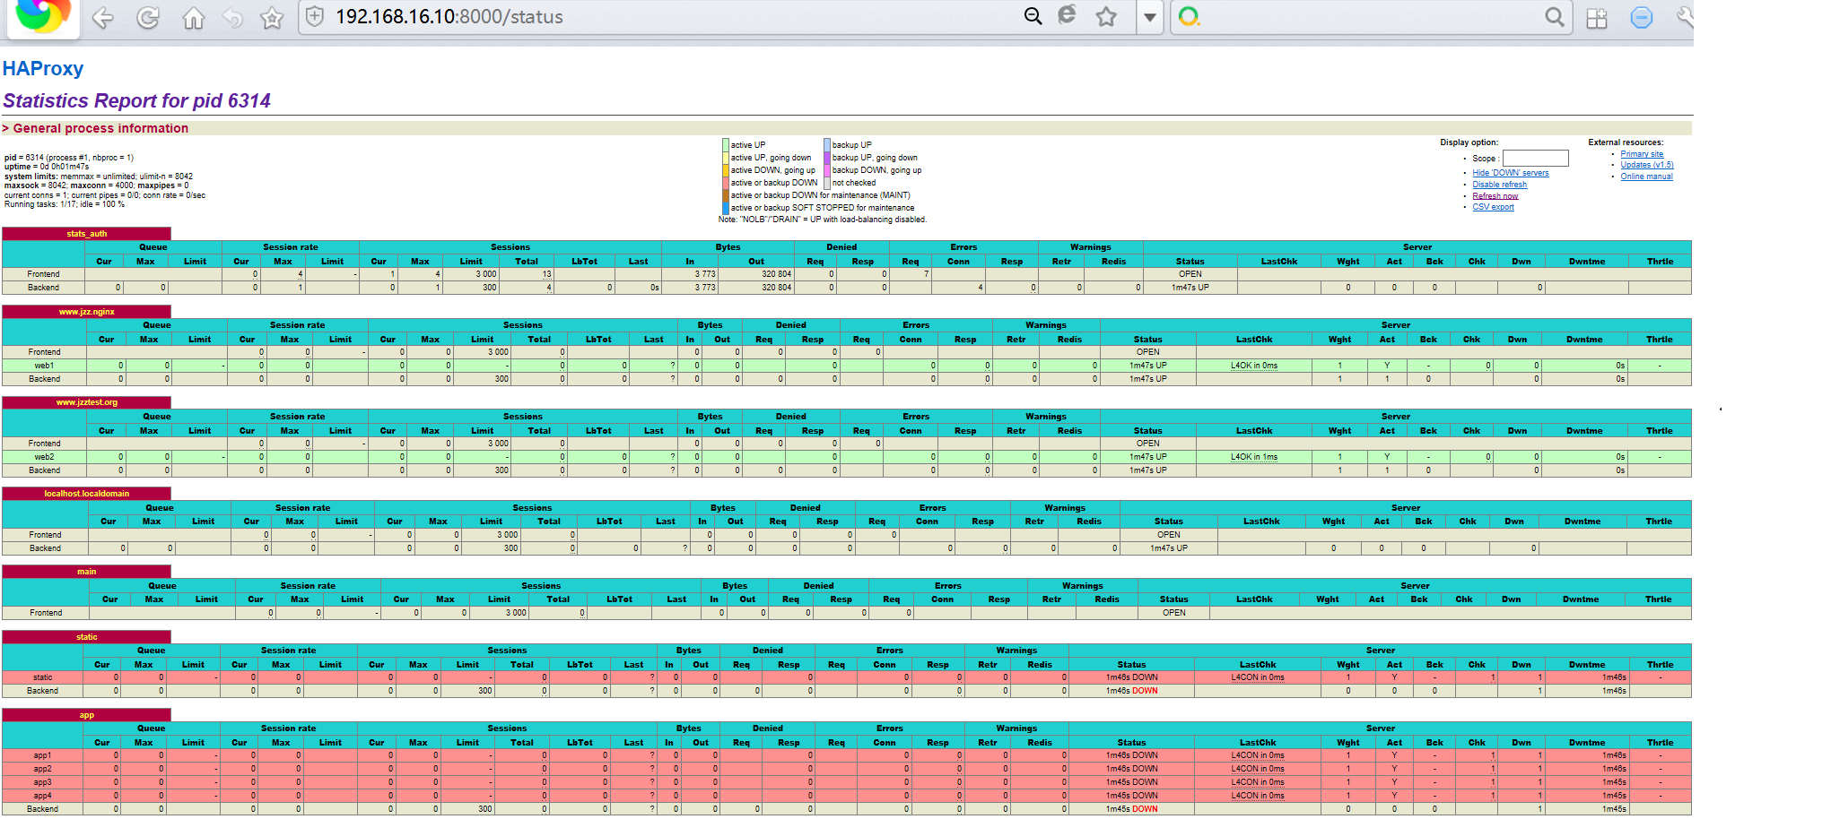Click the zoom out magnifier icon
1831x819 pixels.
tap(1033, 16)
